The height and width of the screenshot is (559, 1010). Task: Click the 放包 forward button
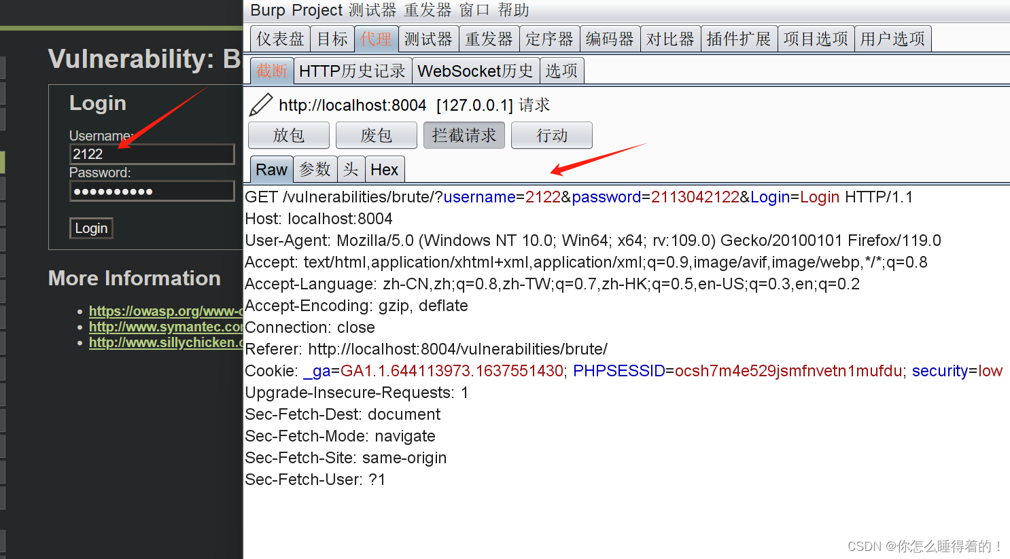click(289, 135)
